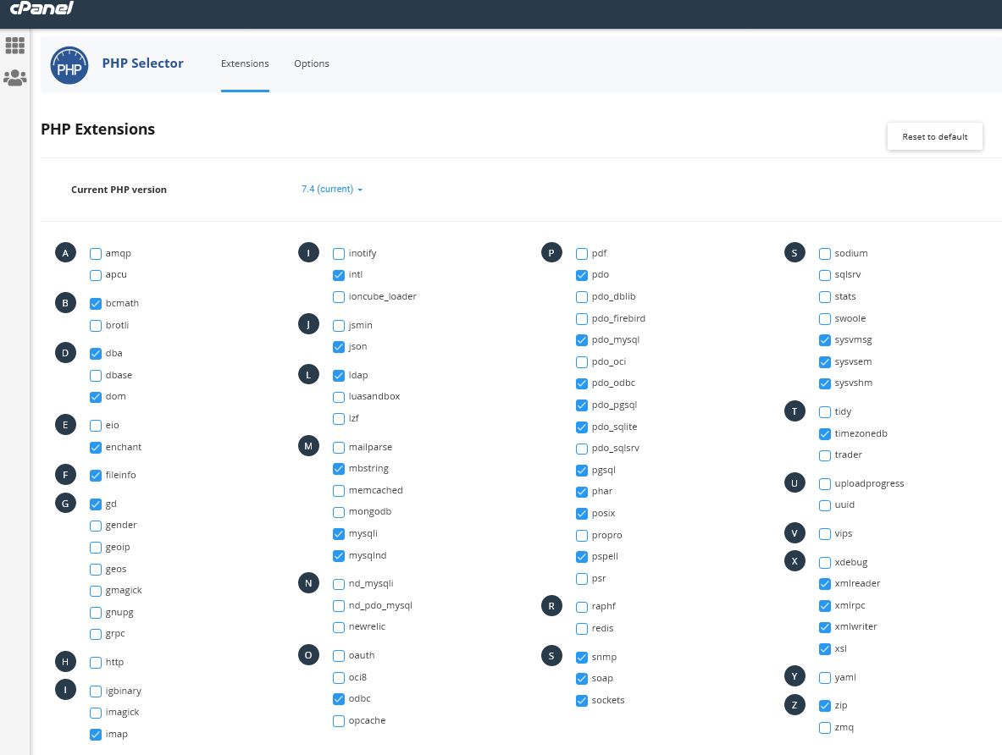Uncheck the mbstring extension
The width and height of the screenshot is (1002, 755).
[x=339, y=469]
